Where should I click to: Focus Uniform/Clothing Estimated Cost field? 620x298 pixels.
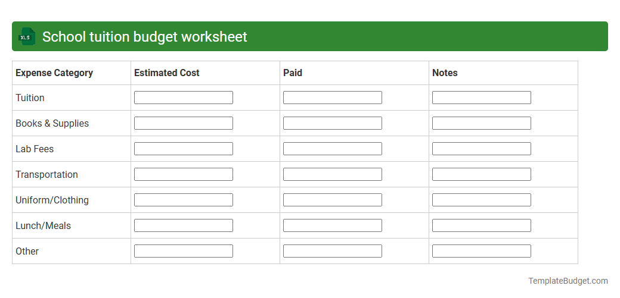[184, 200]
